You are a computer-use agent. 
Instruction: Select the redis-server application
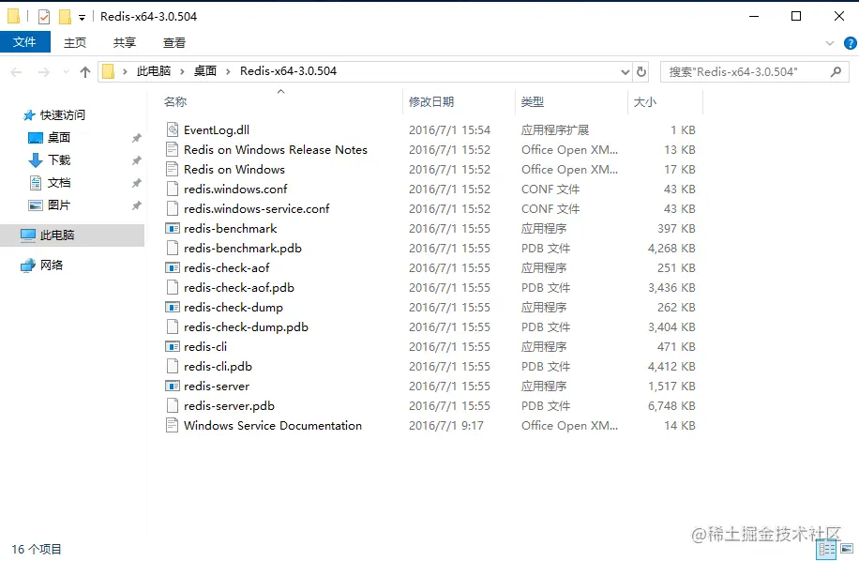tap(216, 386)
